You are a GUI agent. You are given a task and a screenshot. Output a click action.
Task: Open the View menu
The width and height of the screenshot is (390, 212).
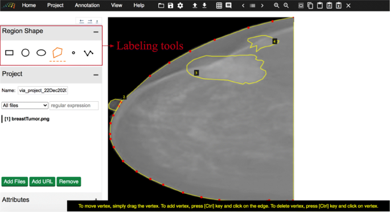(x=116, y=5)
